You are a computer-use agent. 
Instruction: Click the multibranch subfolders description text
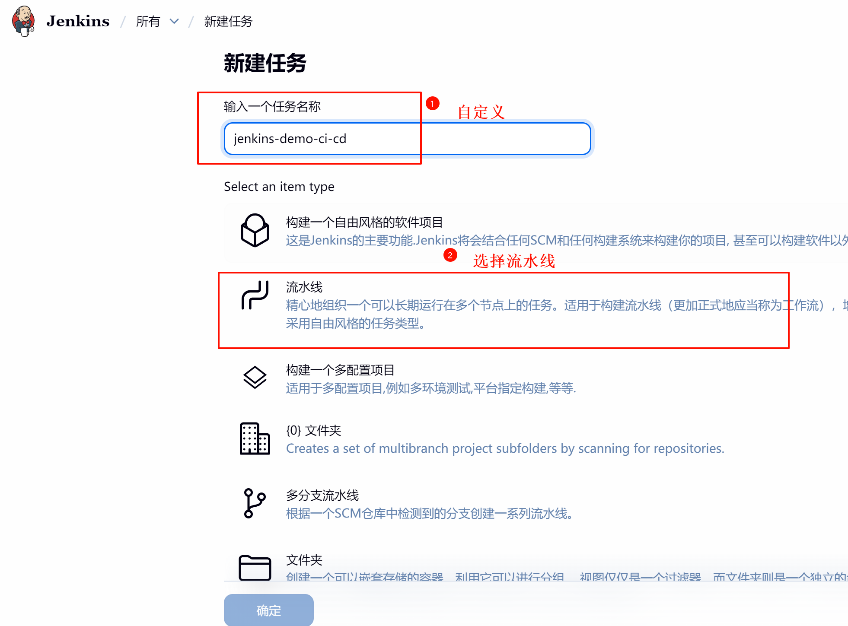(505, 448)
